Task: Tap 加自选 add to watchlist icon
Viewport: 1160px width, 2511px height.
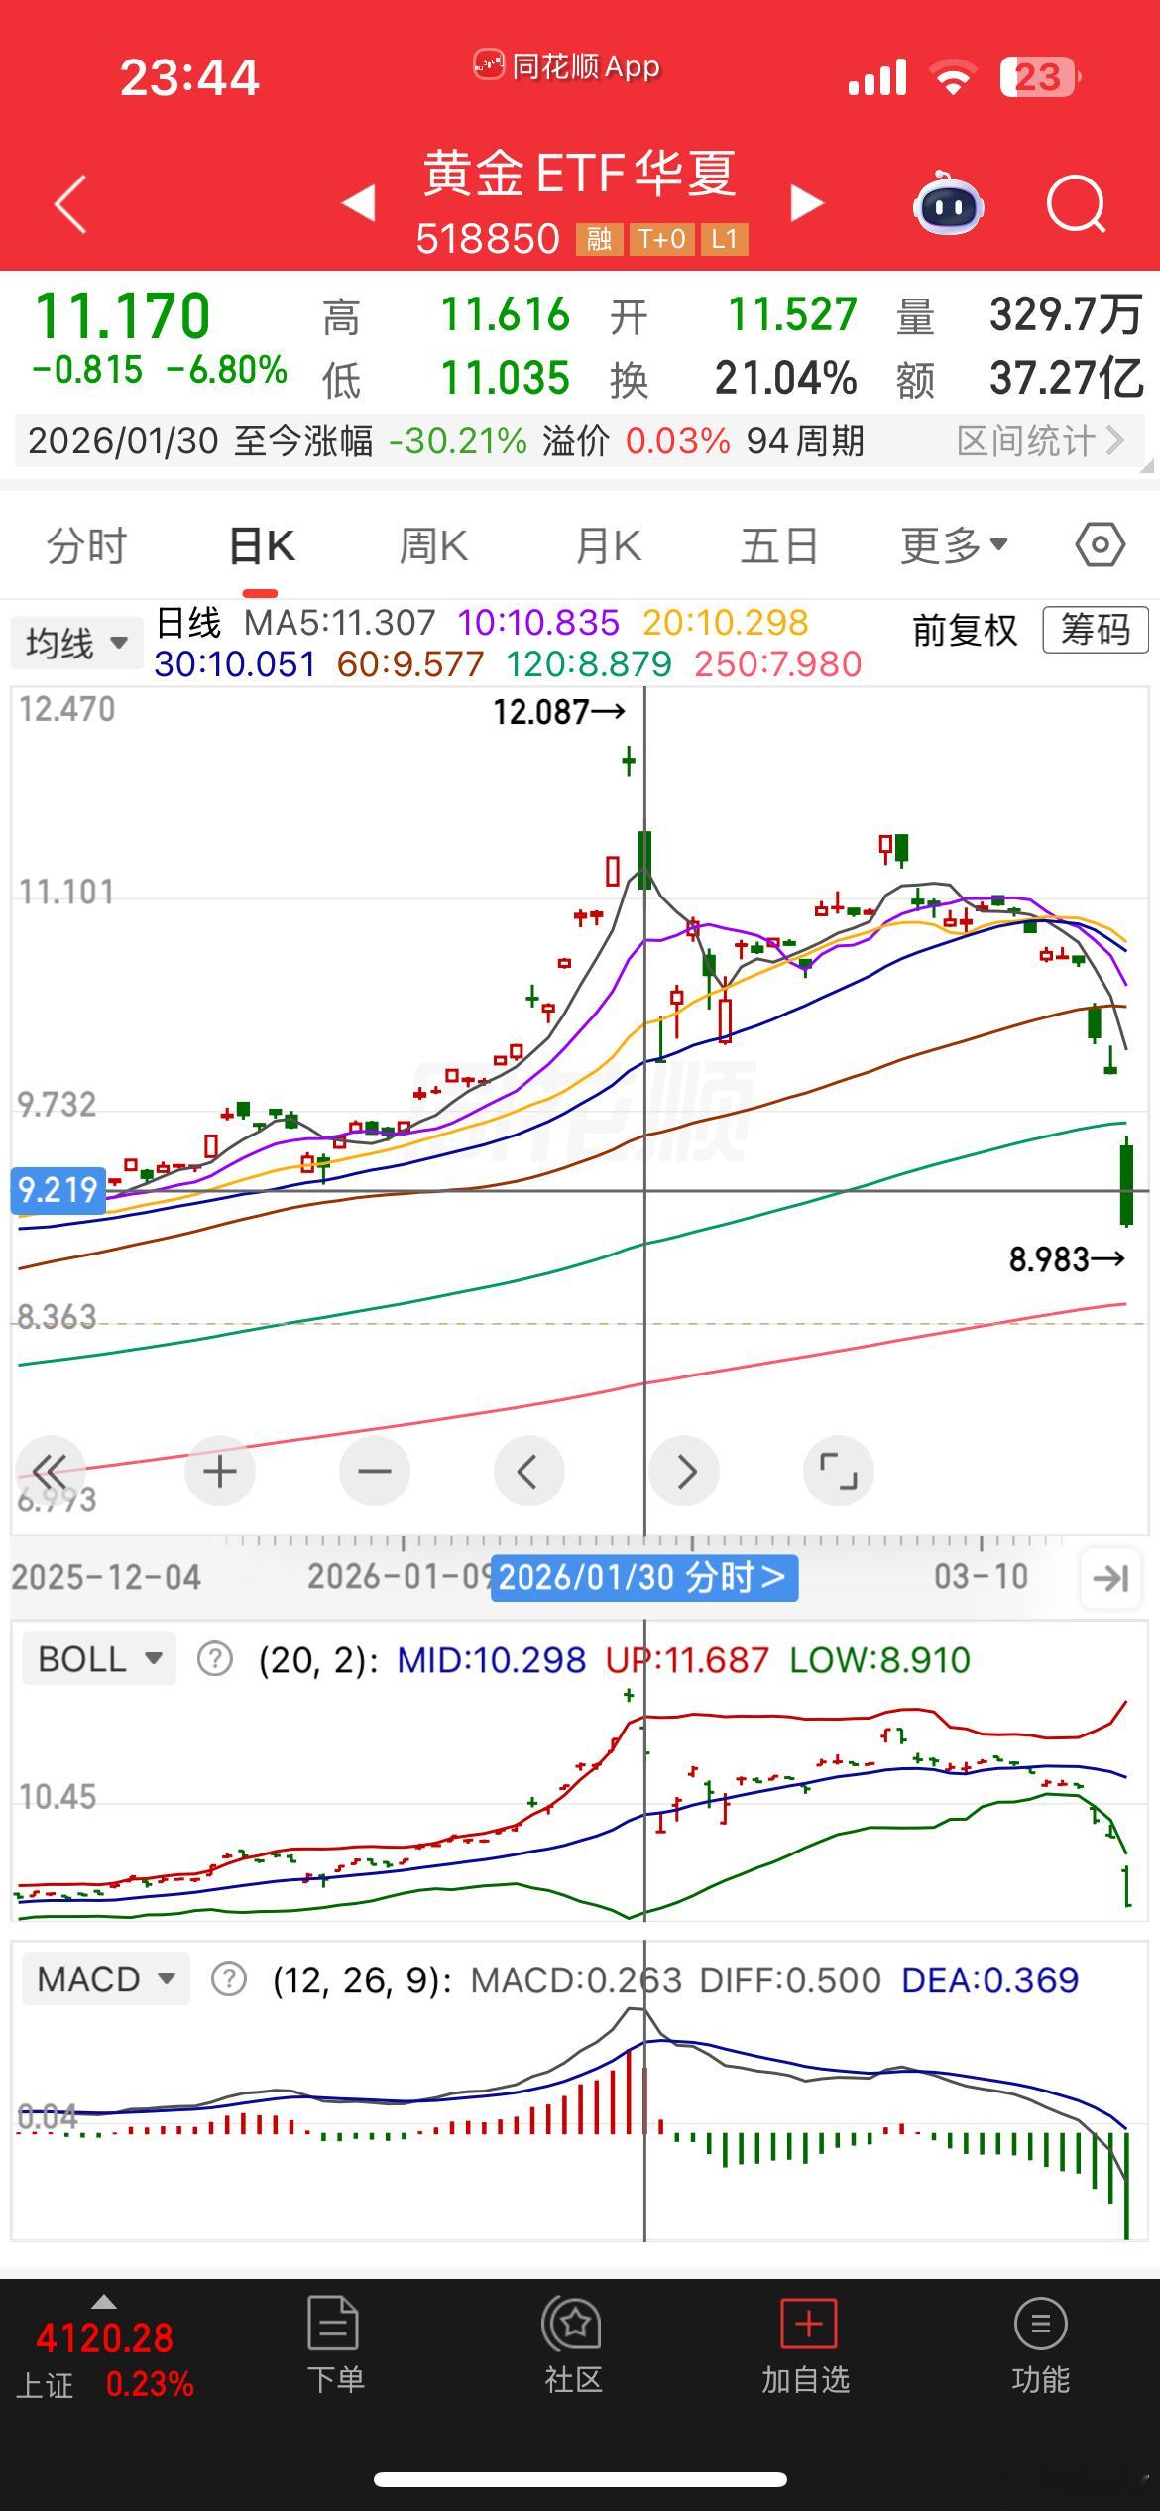Action: click(x=808, y=2323)
